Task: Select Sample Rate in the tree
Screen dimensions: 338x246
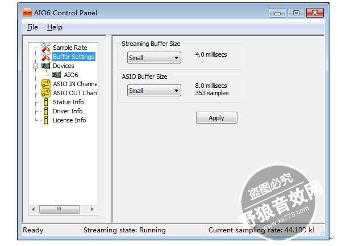Action: pos(70,48)
